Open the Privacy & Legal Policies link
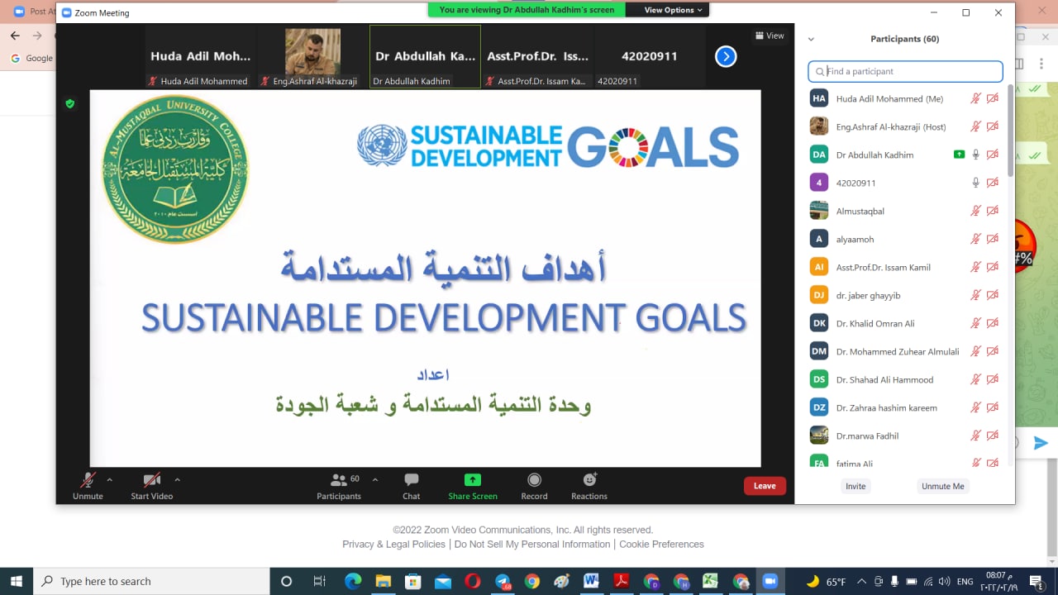Viewport: 1058px width, 595px height. click(x=394, y=545)
